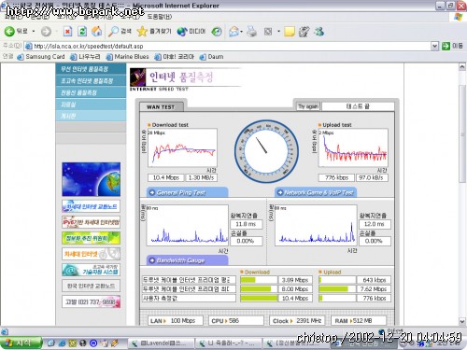Click the page scrollbar down arrow
This screenshot has height=350, width=467.
tap(462, 321)
